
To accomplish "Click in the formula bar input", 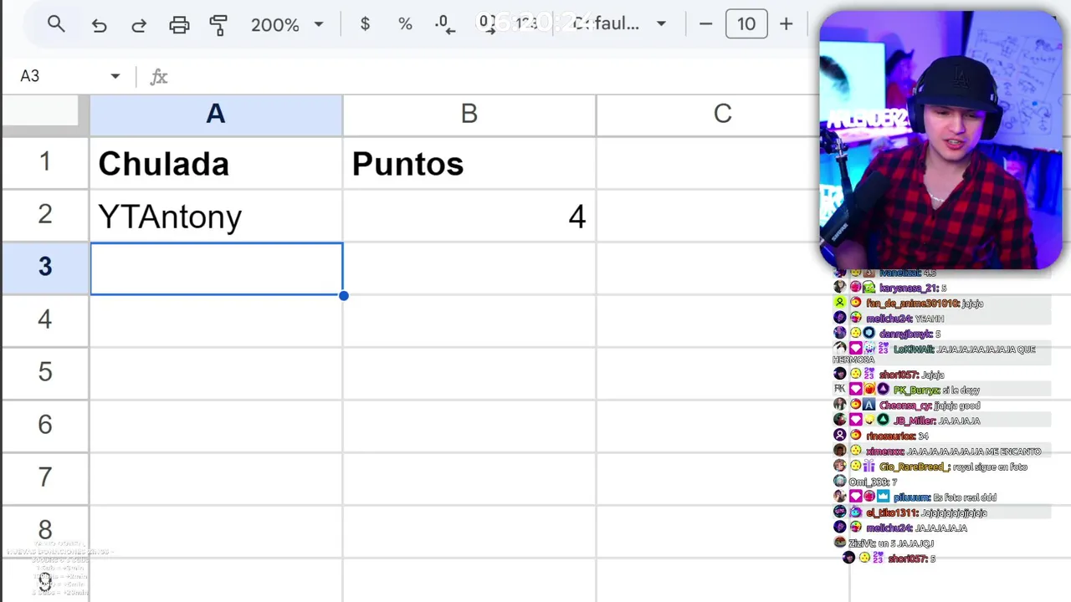I will (x=485, y=76).
